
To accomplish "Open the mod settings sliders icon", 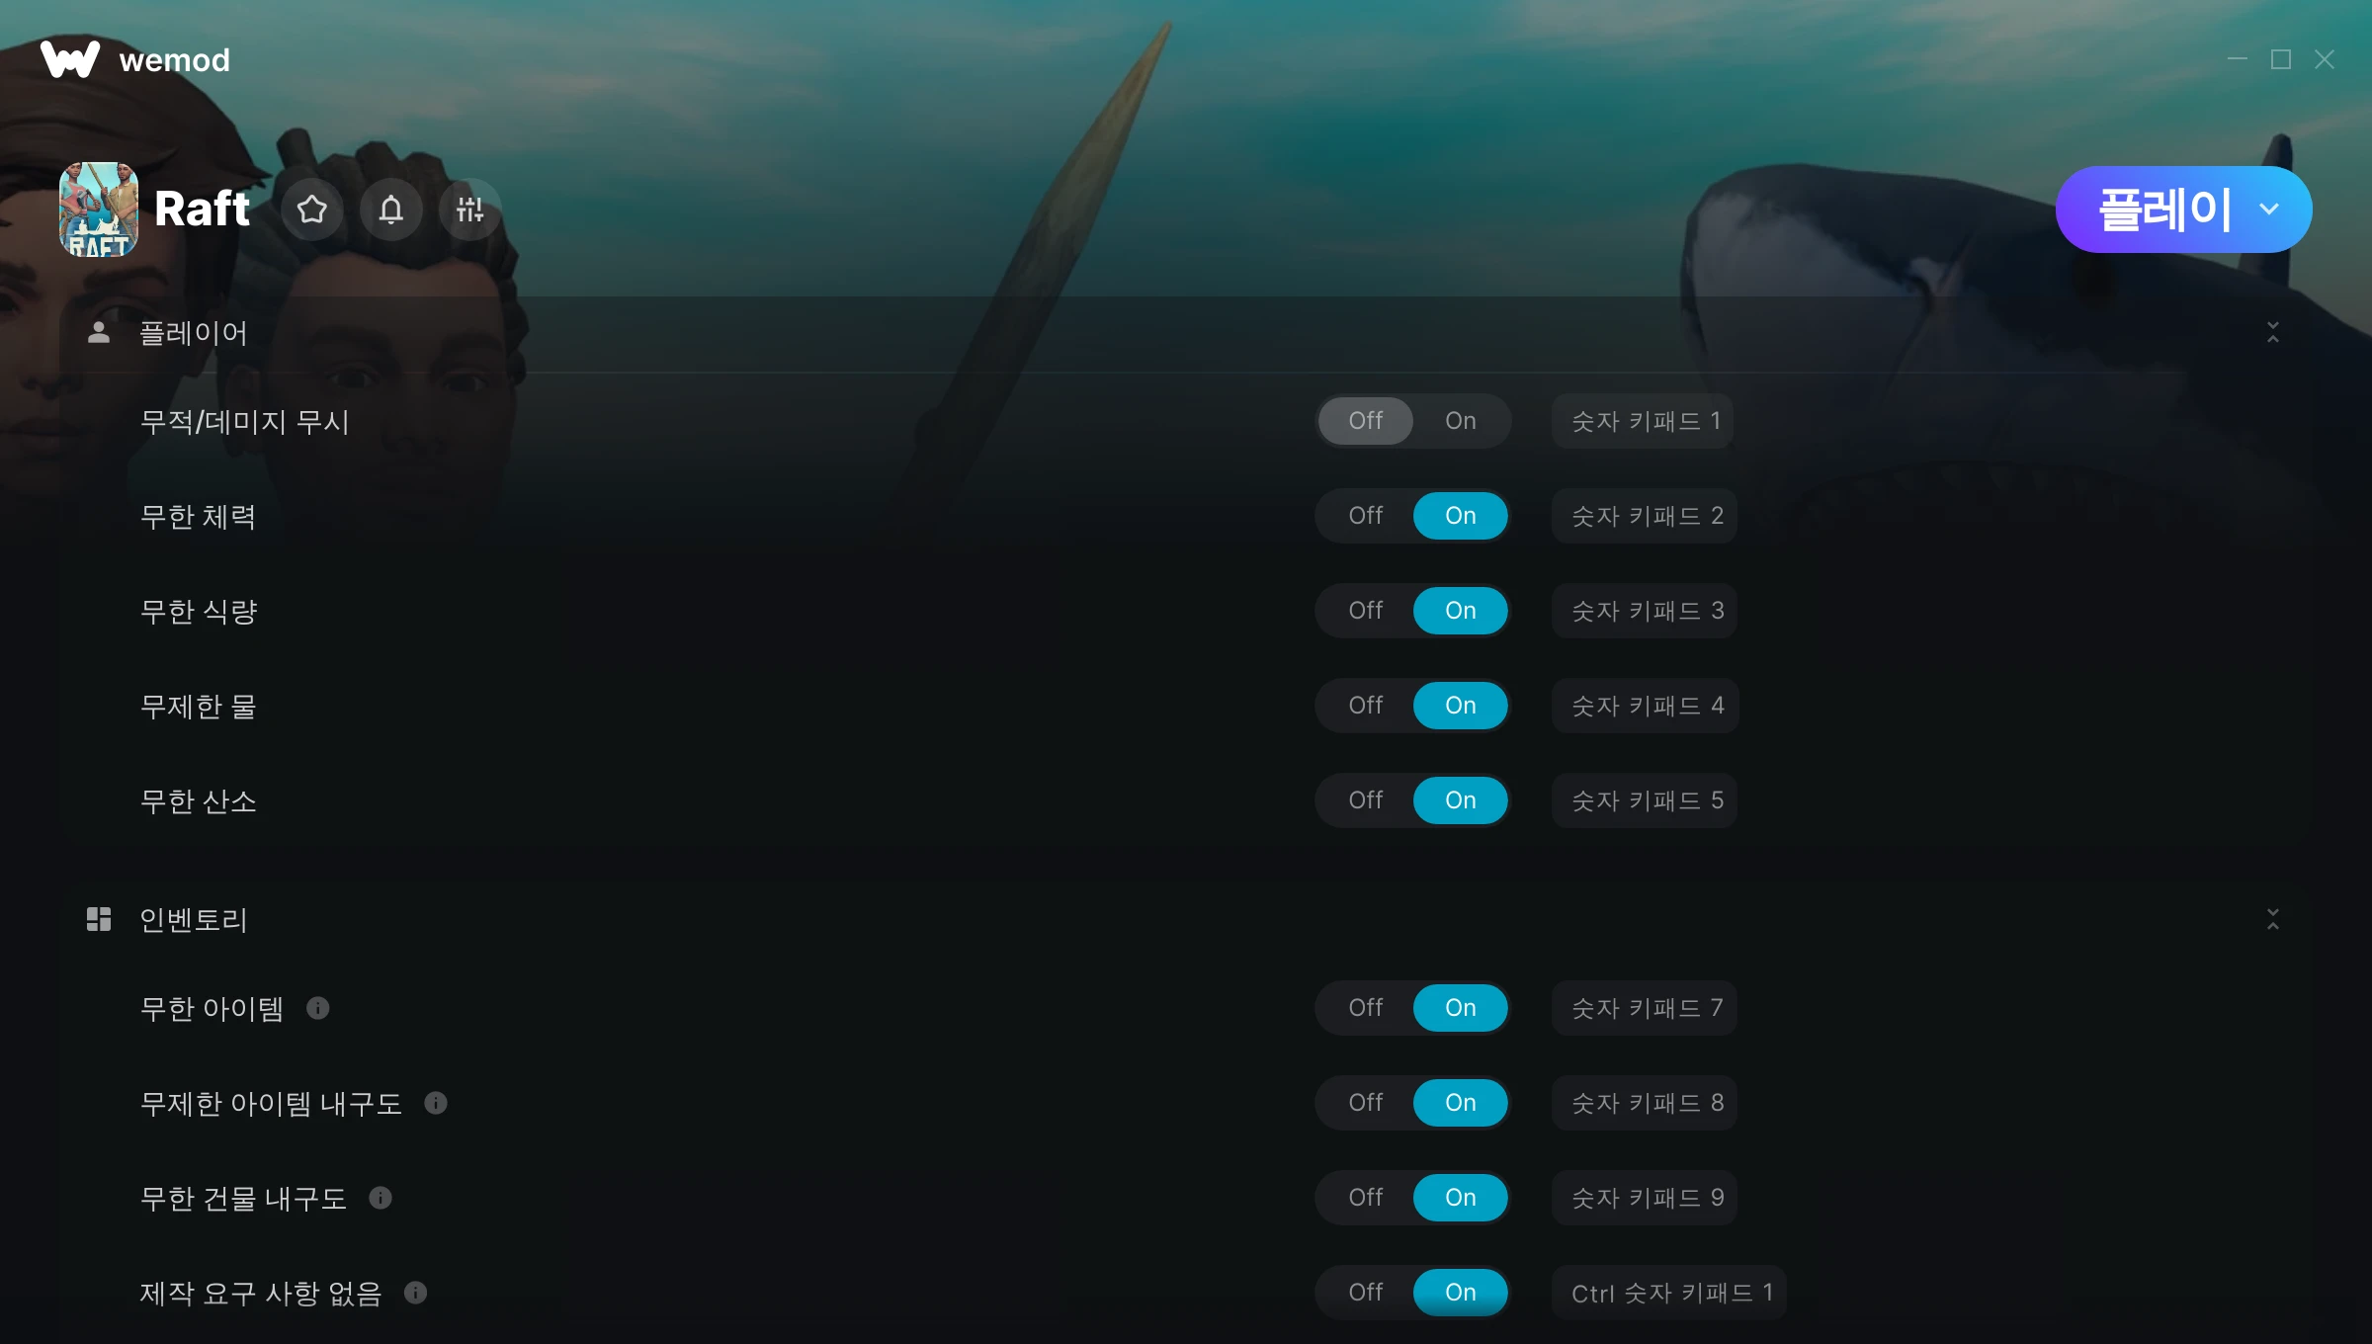I will coord(470,210).
